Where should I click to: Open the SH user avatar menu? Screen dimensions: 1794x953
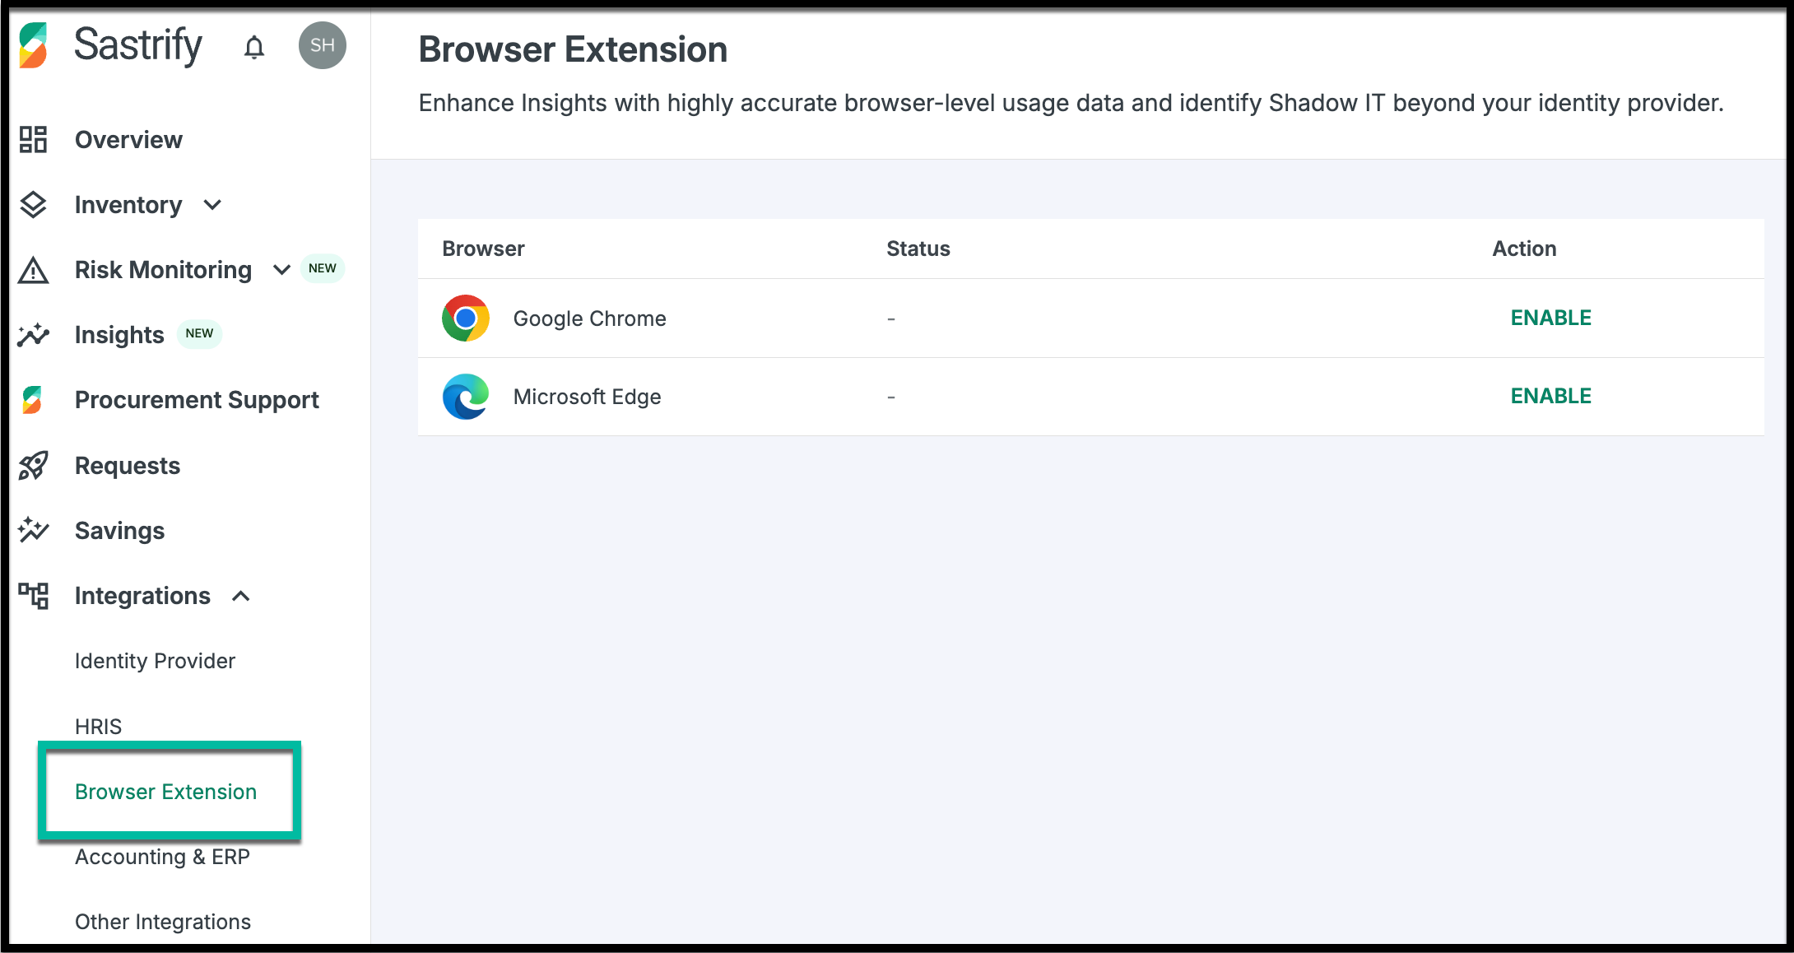[x=322, y=45]
